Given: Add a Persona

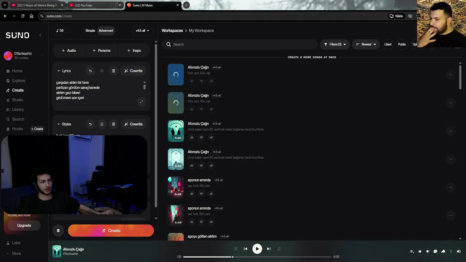Looking at the screenshot, I should [x=101, y=51].
